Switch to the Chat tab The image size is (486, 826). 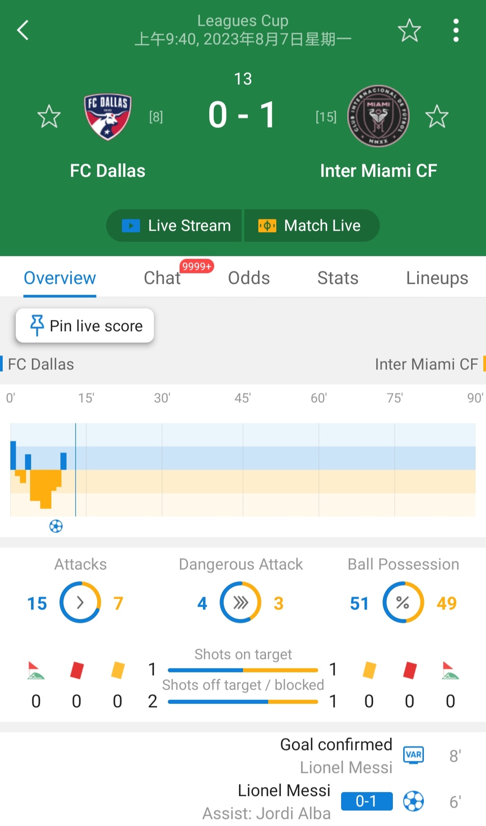point(162,278)
